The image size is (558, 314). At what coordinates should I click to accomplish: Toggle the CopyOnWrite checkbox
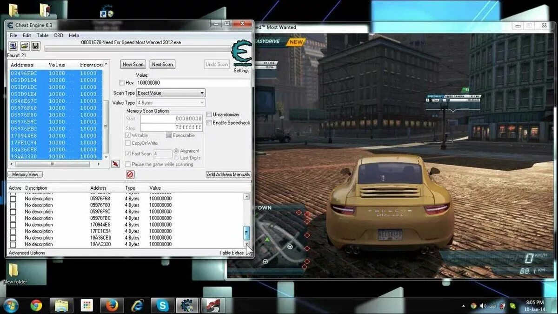(x=128, y=143)
